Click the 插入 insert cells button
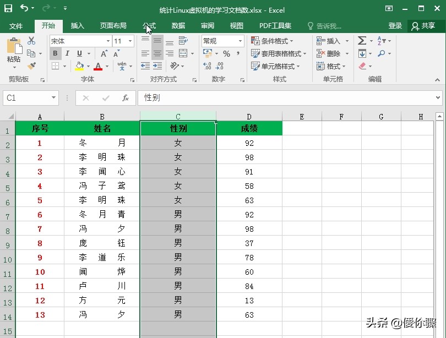The image size is (446, 338). 333,41
